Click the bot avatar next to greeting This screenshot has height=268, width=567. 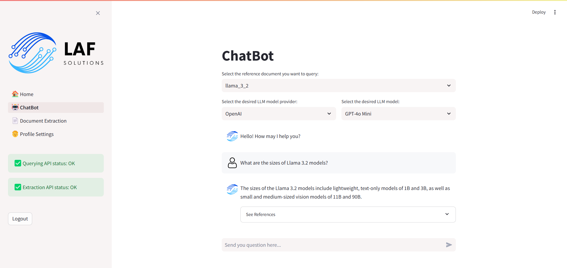tap(232, 136)
